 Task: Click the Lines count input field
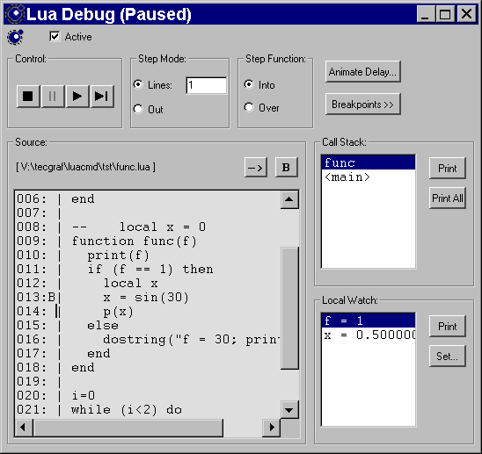pyautogui.click(x=207, y=85)
